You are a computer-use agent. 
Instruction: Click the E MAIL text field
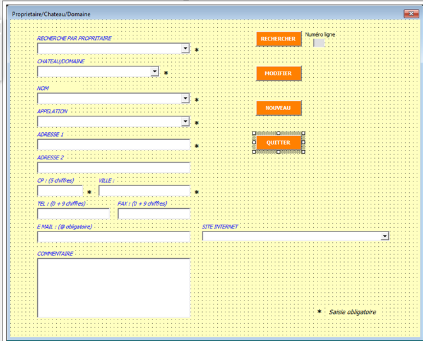tap(114, 237)
